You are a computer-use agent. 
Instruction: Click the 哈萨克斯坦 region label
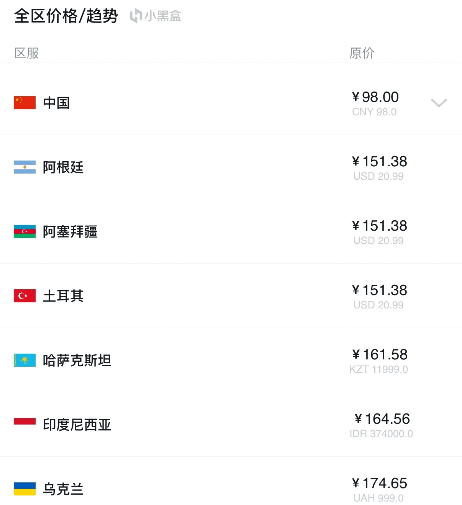pos(77,361)
